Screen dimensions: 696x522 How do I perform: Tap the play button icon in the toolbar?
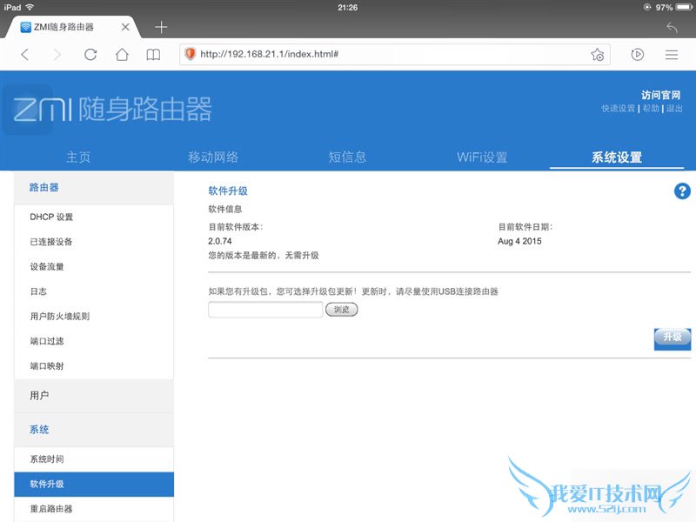pyautogui.click(x=638, y=54)
